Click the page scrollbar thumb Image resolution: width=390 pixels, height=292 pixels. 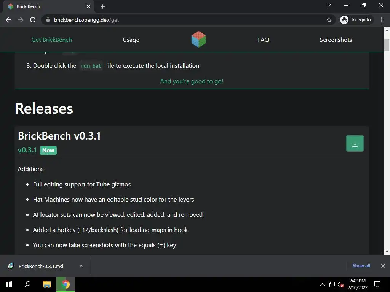387,45
